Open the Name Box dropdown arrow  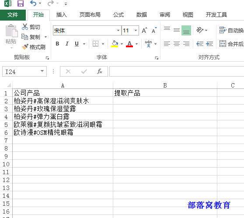(42, 71)
